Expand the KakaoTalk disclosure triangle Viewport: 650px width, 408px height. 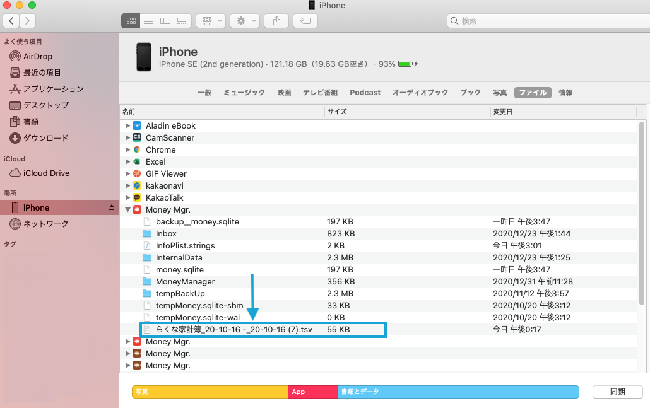[127, 198]
